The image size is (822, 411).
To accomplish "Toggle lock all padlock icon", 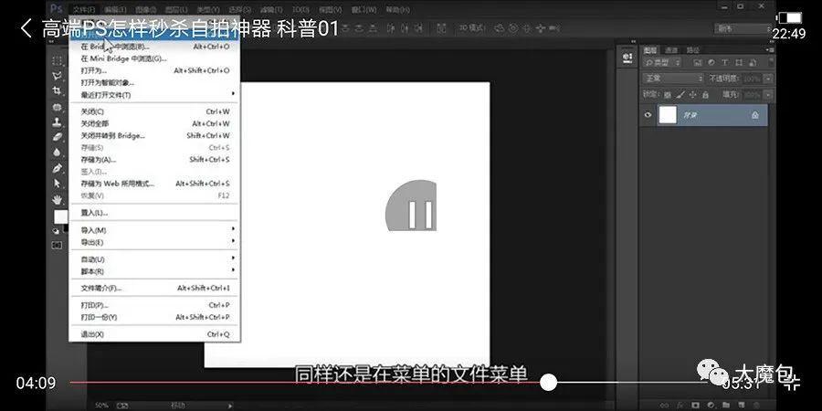I will click(x=705, y=95).
